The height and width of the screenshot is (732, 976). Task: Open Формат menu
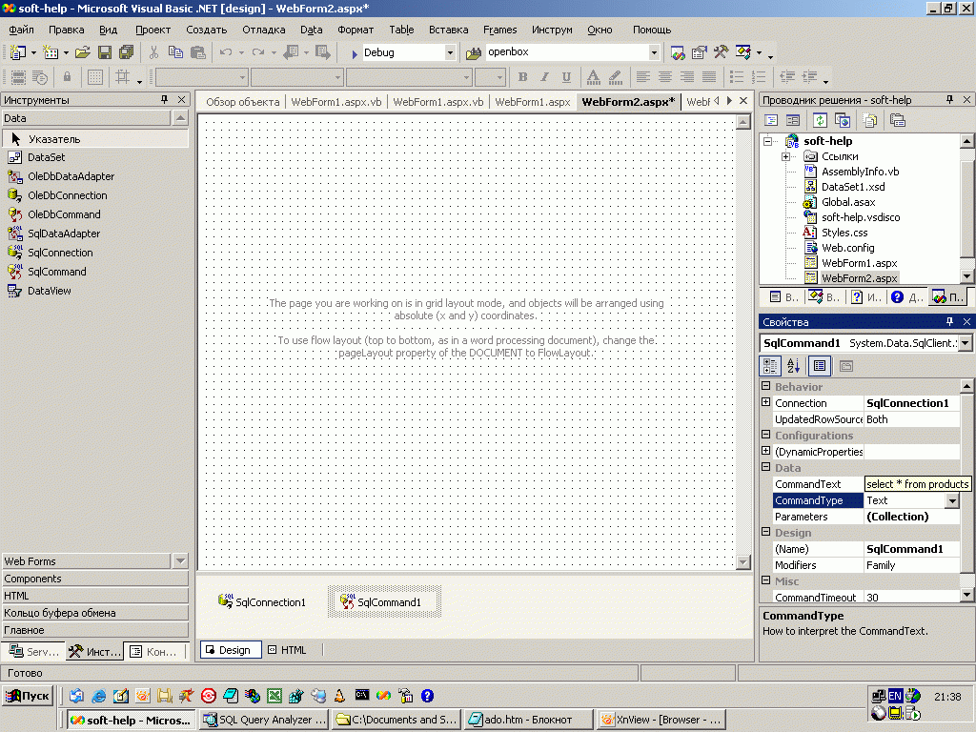pos(356,30)
